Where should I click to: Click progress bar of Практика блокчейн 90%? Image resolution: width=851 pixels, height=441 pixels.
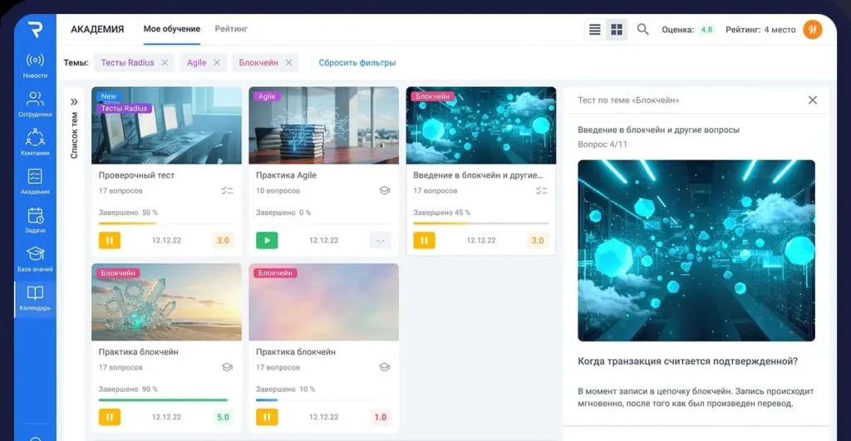pos(163,399)
